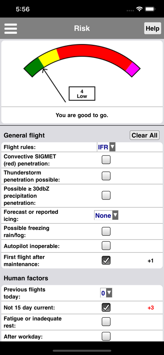Image resolution: width=164 pixels, height=355 pixels.
Task: Toggle Possible freezing rain/fog checkbox
Action: coord(106,231)
